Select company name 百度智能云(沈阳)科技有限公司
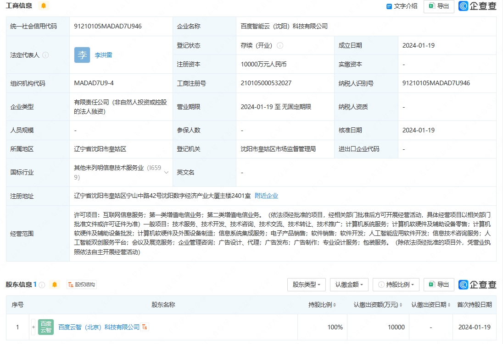503x344 pixels. point(284,26)
